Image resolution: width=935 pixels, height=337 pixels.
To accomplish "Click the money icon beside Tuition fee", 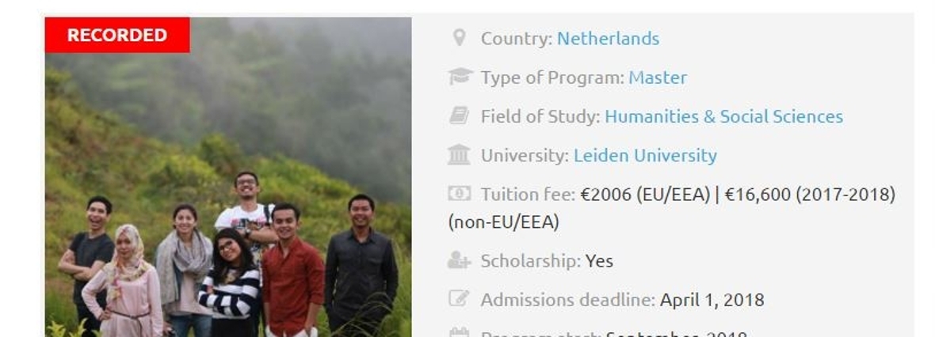I will coord(460,194).
